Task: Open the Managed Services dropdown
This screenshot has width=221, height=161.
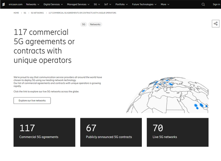Action: (78, 4)
